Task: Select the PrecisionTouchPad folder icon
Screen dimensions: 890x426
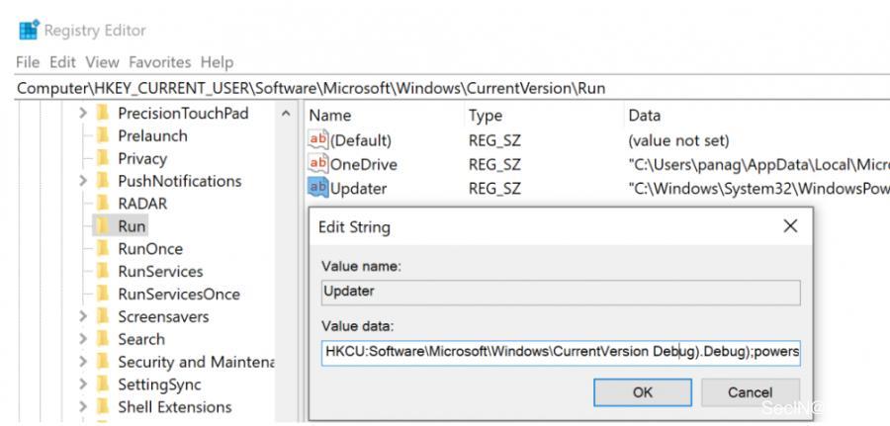Action: (102, 114)
